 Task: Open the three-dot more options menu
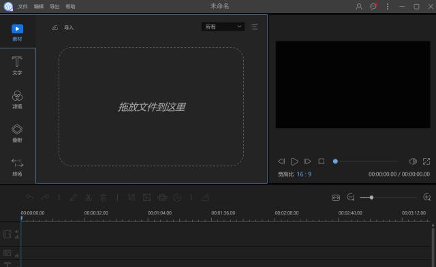pos(388,6)
